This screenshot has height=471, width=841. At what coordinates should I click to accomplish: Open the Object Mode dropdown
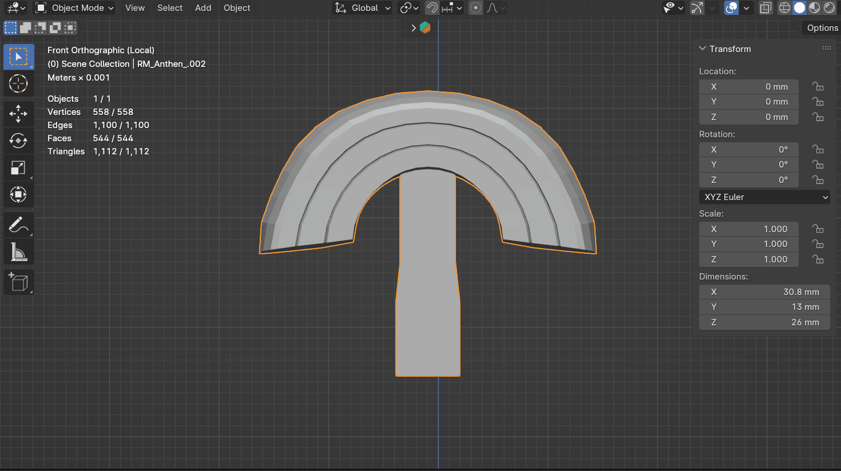[74, 8]
